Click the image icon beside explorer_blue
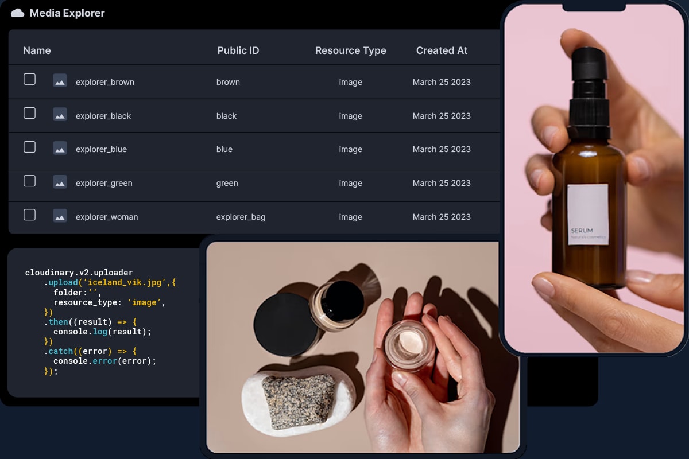This screenshot has width=689, height=459. tap(60, 149)
